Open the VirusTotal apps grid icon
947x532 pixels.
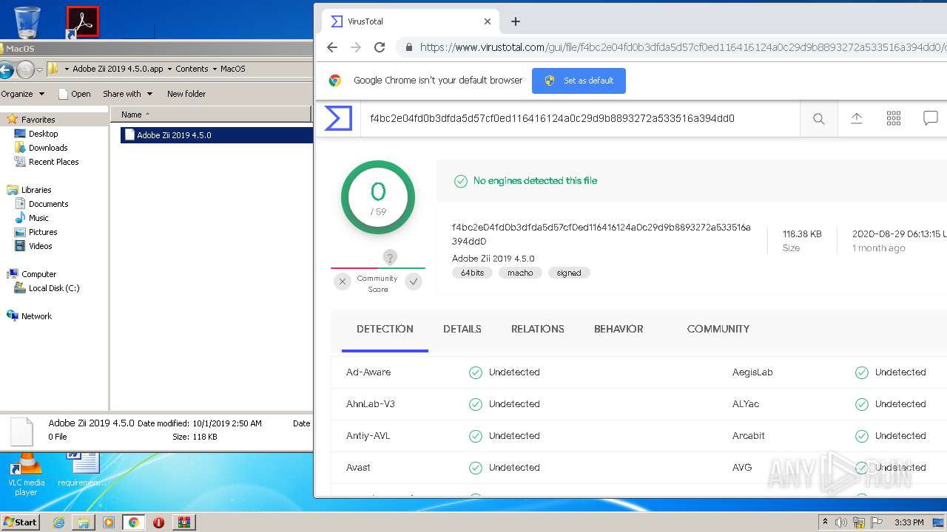(894, 118)
